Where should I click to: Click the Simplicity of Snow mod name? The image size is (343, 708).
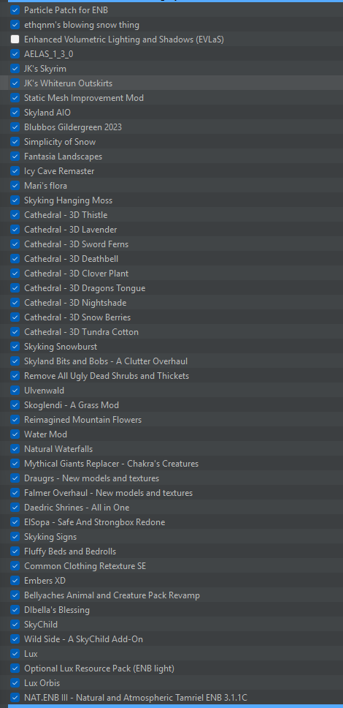click(x=60, y=142)
